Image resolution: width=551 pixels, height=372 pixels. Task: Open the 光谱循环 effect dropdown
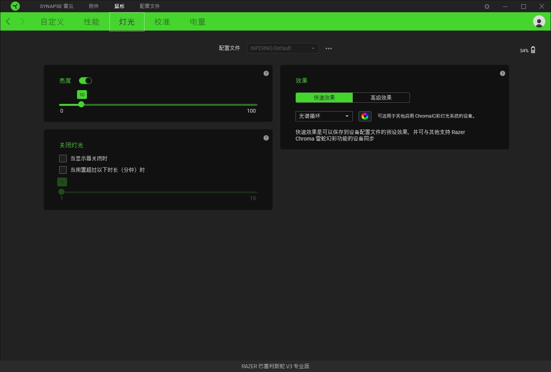324,116
